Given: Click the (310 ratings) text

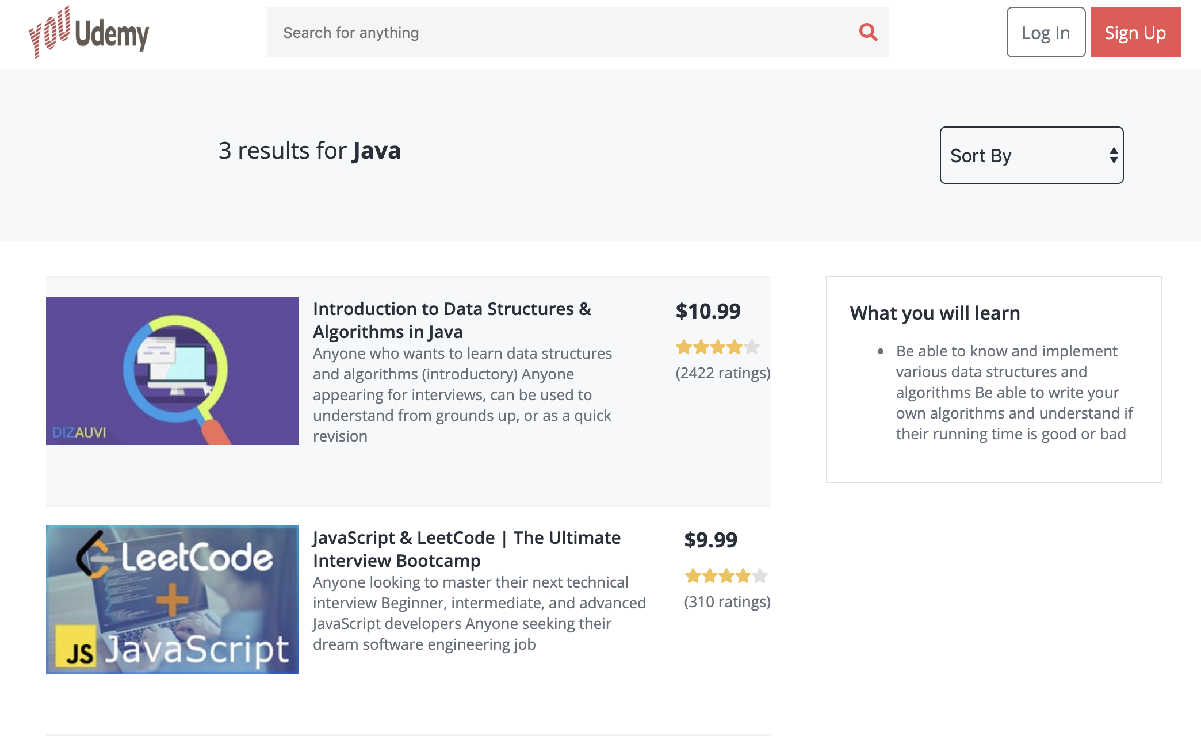Looking at the screenshot, I should click(x=727, y=602).
